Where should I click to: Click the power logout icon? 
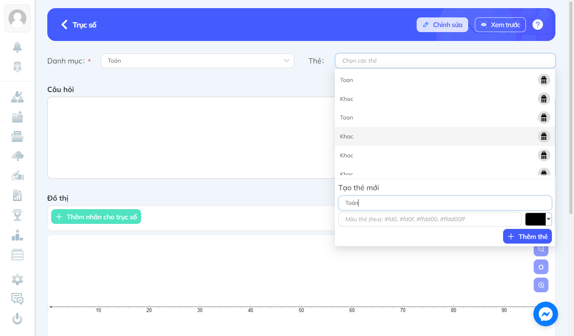17,319
